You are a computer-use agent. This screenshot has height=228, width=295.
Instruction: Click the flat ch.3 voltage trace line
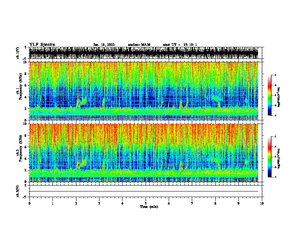[x=144, y=191]
